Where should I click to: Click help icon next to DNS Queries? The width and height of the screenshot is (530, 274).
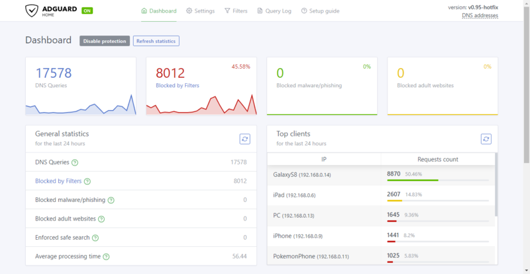(x=74, y=162)
